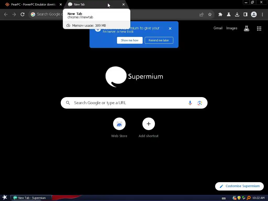Open the three-dot browser menu
The image size is (268, 201).
click(262, 15)
